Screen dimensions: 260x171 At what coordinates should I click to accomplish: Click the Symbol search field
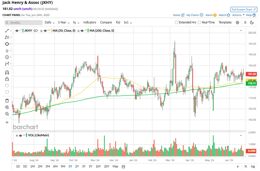pyautogui.click(x=24, y=23)
